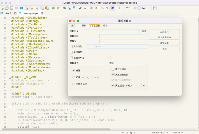This screenshot has height=134, width=199.
Task: Switch to the 查找 tab in dialog
Action: pyautogui.click(x=73, y=26)
